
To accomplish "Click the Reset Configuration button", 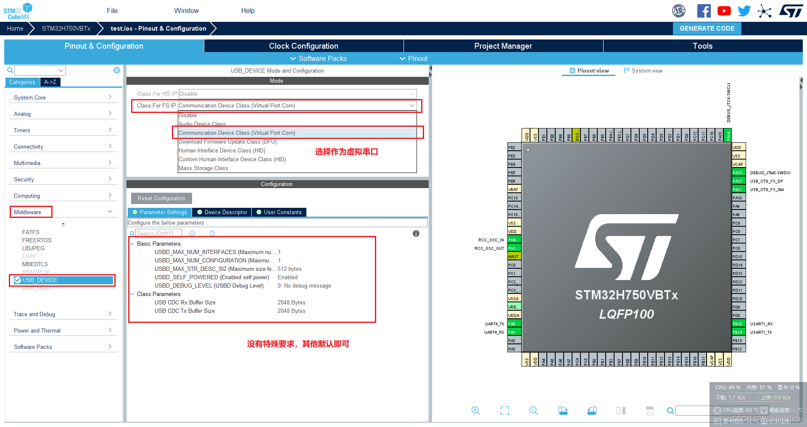I will click(x=161, y=198).
